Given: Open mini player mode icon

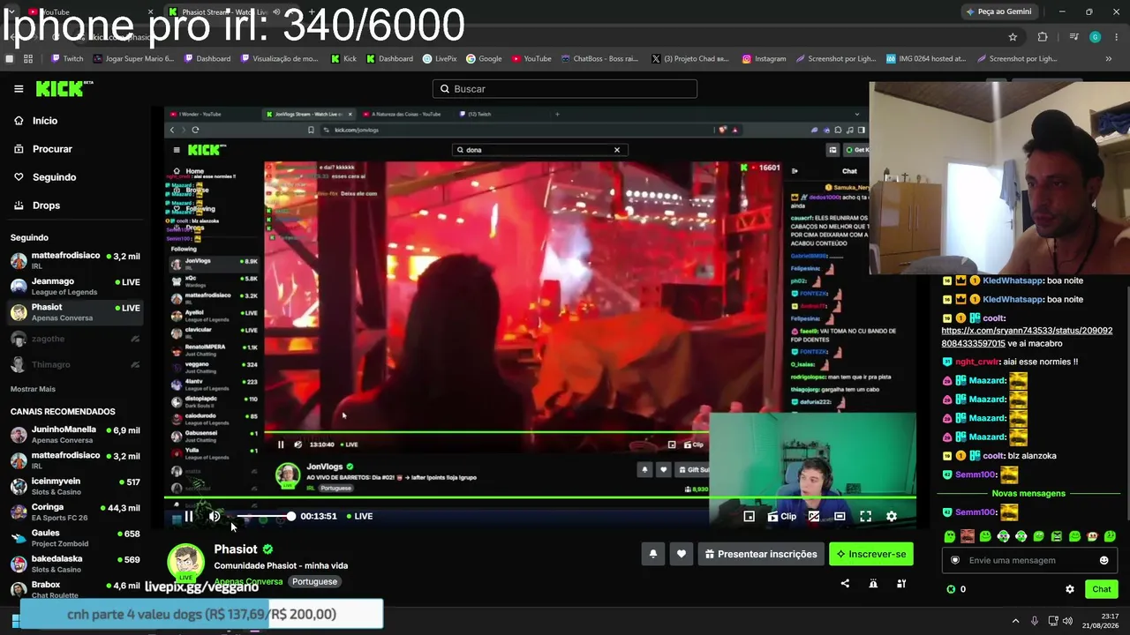Looking at the screenshot, I should (749, 517).
